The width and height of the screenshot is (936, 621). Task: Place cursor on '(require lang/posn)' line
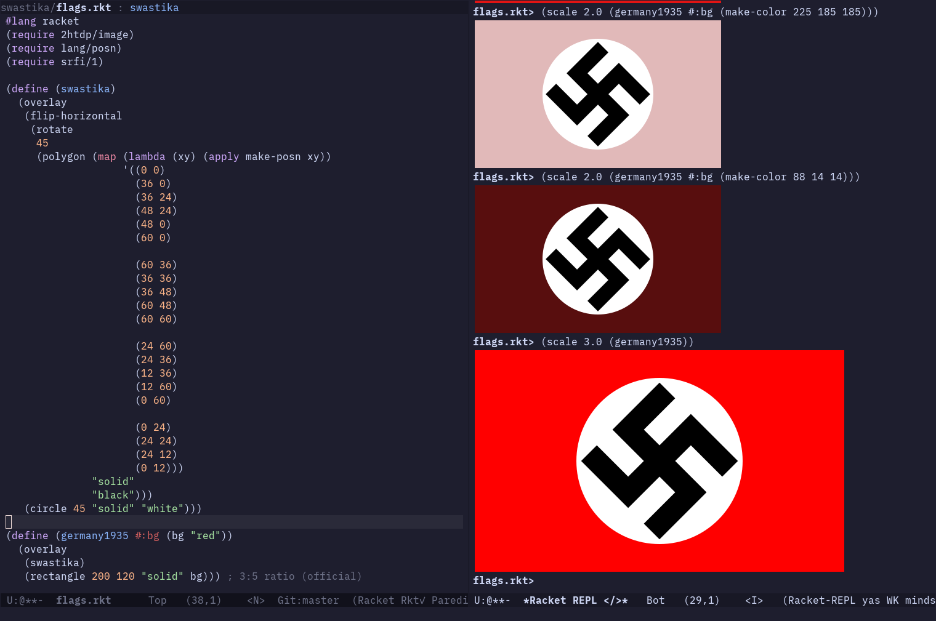coord(63,48)
